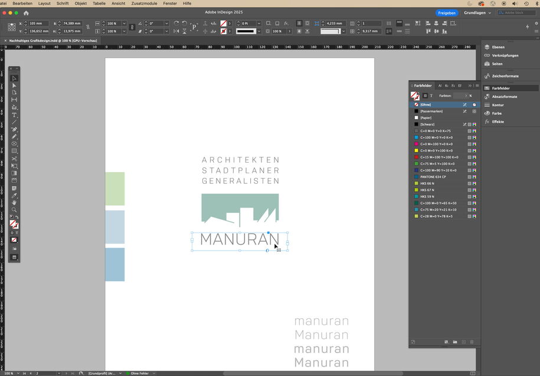The image size is (540, 376).
Task: Open the Zusatzmodule menu
Action: 144,4
